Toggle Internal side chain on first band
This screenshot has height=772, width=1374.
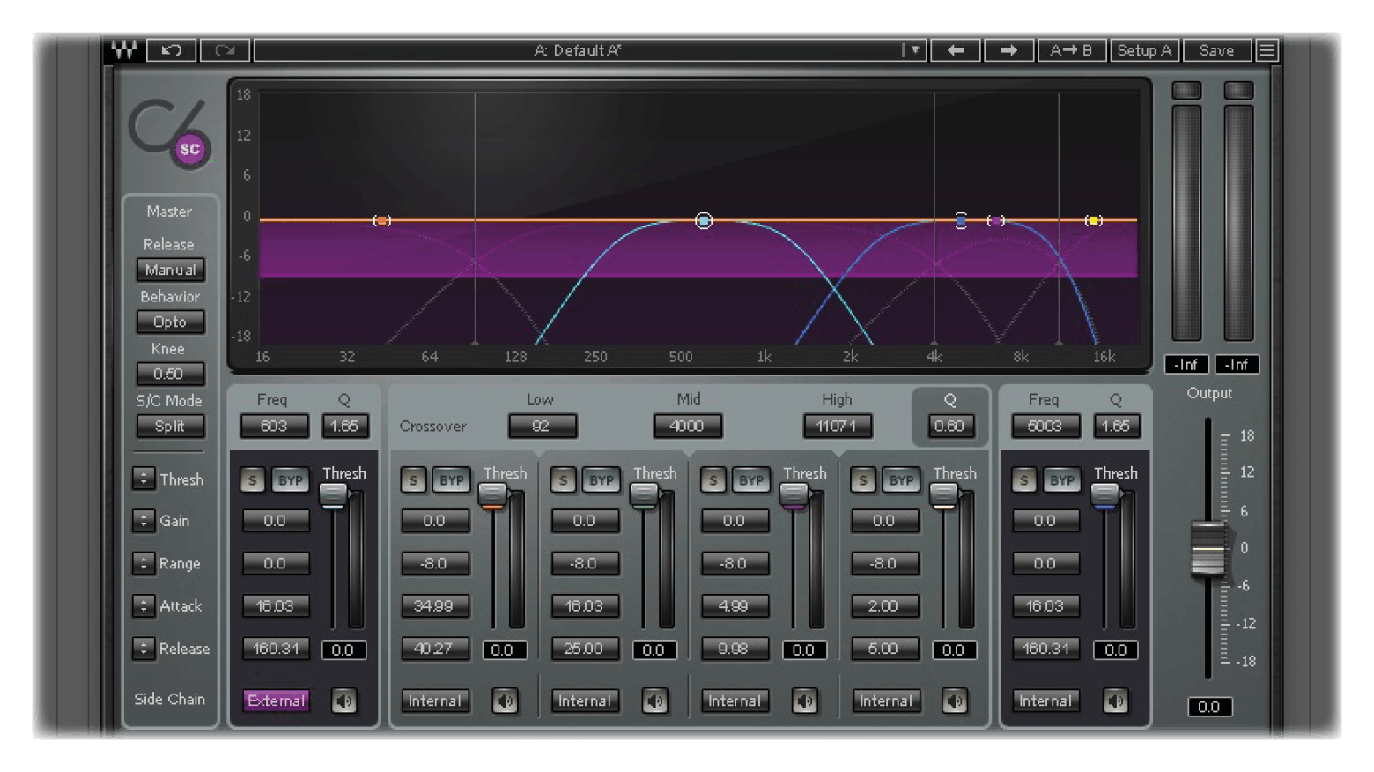[x=435, y=701]
